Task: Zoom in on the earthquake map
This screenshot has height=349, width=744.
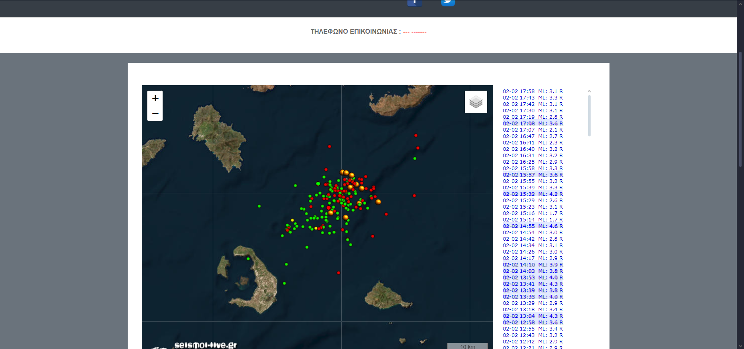Action: point(155,98)
